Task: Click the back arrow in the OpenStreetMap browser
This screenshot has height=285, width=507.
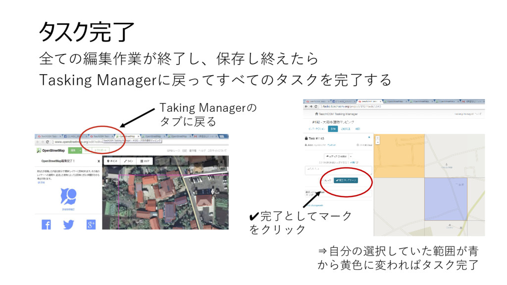Action: 38,142
